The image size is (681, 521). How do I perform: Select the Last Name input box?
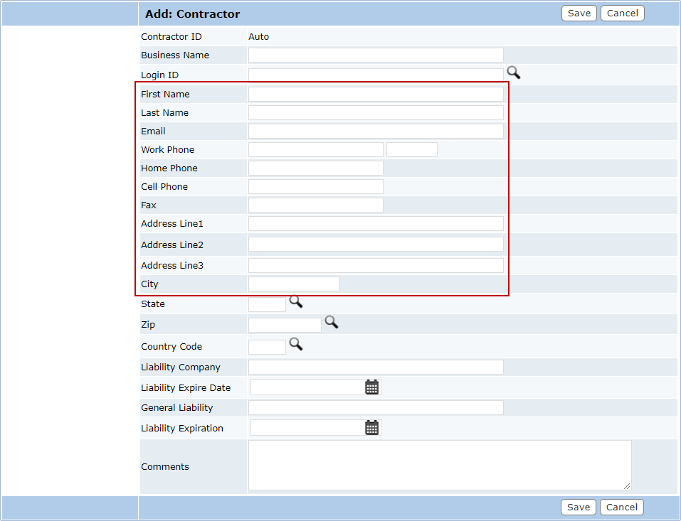pyautogui.click(x=376, y=113)
